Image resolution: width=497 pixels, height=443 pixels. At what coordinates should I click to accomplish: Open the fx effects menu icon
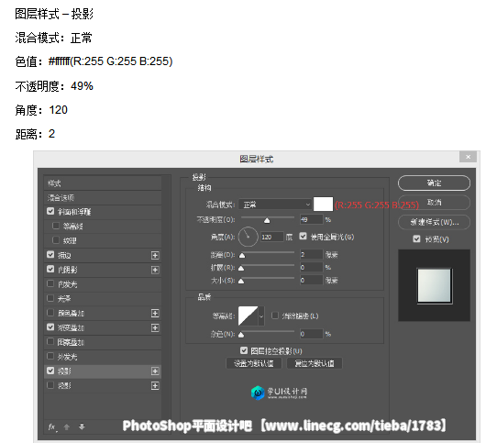click(x=52, y=427)
